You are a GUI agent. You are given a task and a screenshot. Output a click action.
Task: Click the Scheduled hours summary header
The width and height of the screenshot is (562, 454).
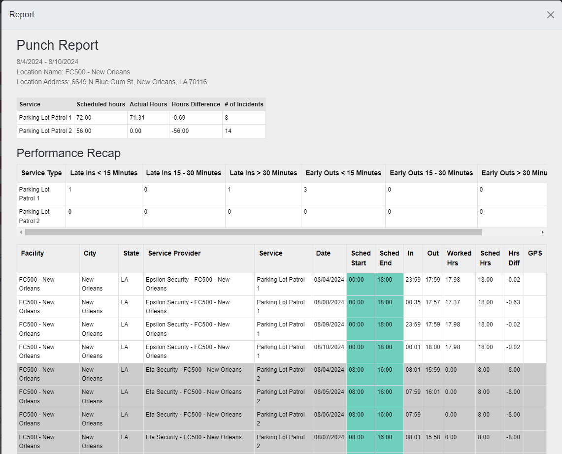(x=100, y=104)
